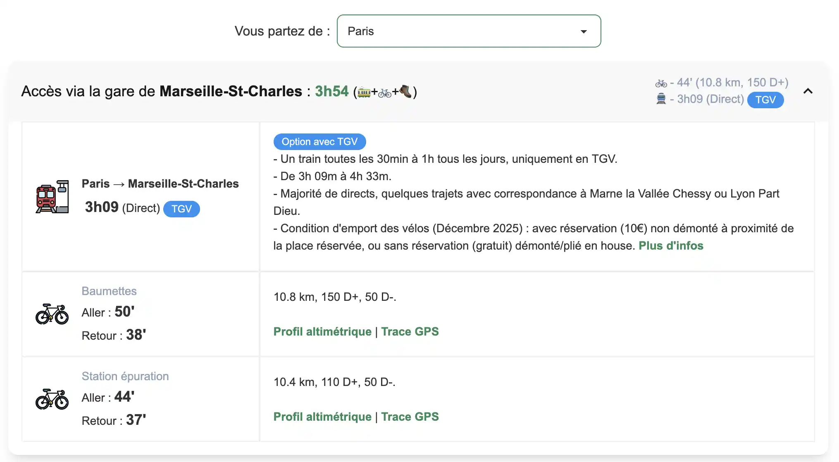The width and height of the screenshot is (839, 462).
Task: Click the hiking boot emoji in header
Action: [x=405, y=91]
